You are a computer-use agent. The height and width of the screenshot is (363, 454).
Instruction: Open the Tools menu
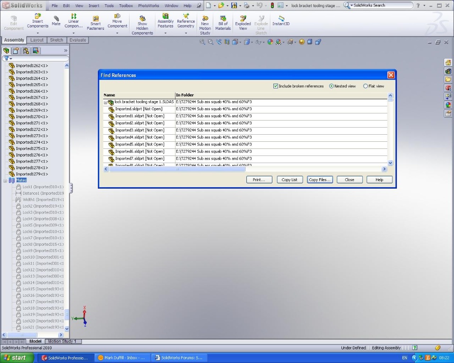click(x=109, y=6)
